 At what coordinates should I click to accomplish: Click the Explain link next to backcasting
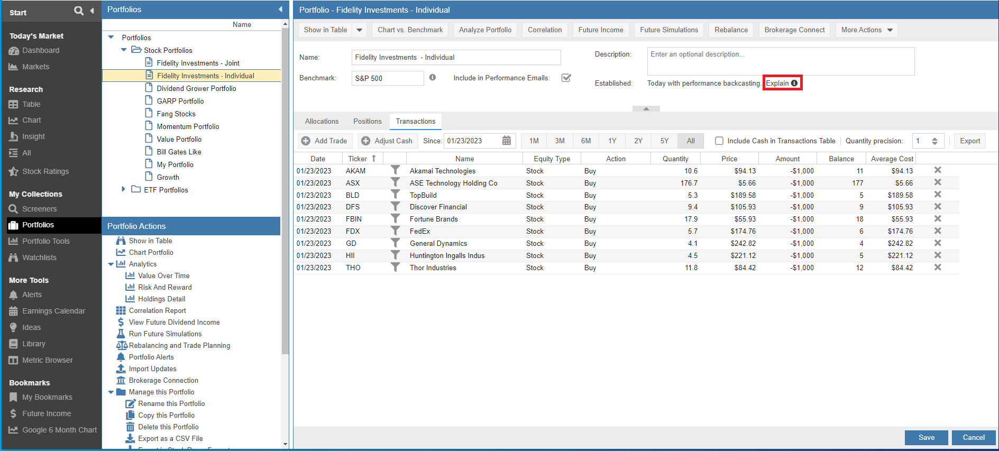(x=782, y=83)
